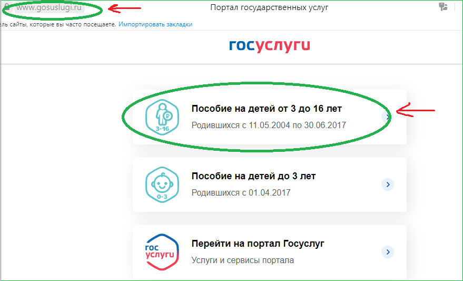The width and height of the screenshot is (463, 281).
Task: Click the Госуслуги hexagon logo icon in card
Action: point(162,252)
